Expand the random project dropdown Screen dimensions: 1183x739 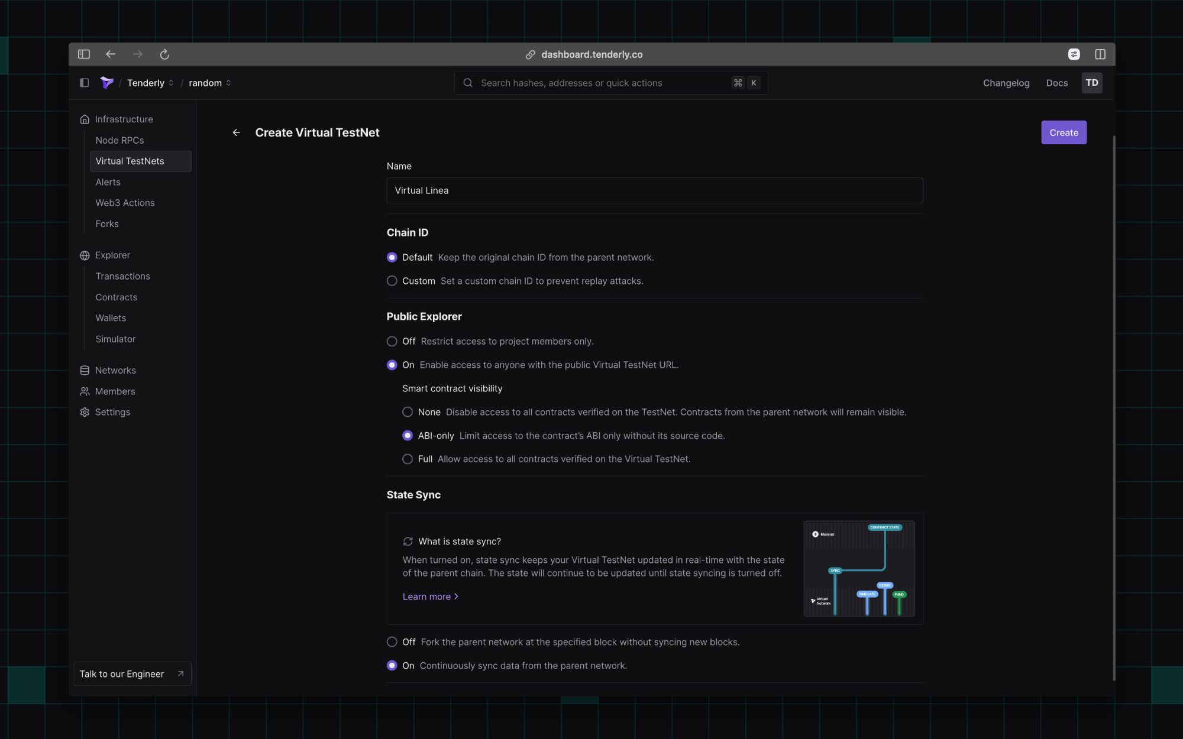tap(209, 83)
